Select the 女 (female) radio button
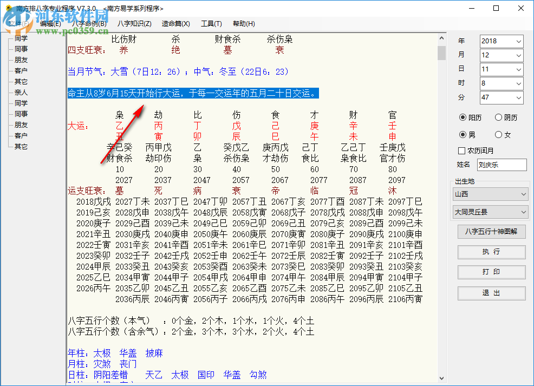Viewport: 534px width, 386px height. pos(498,134)
